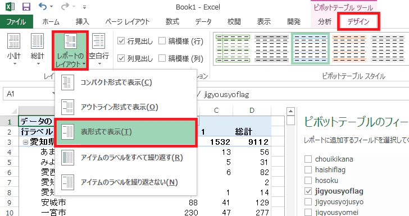Switch to the 挿入 ribbon tab
The image size is (409, 216).
tap(83, 22)
